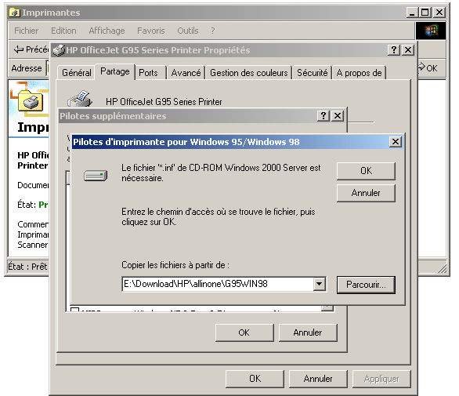
Task: Click the HP OfficeJet printer icon on Partage tab
Action: pos(80,99)
